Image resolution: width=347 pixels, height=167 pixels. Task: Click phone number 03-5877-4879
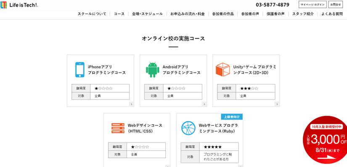point(273,5)
